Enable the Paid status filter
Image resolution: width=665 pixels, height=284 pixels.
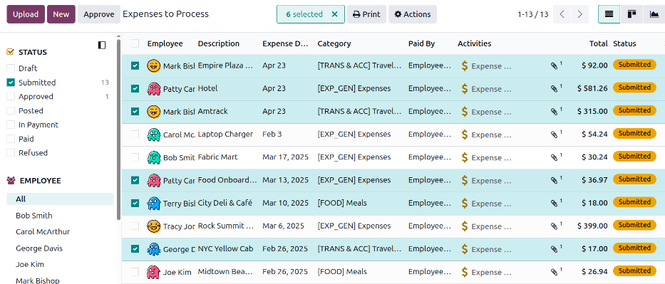coord(11,139)
